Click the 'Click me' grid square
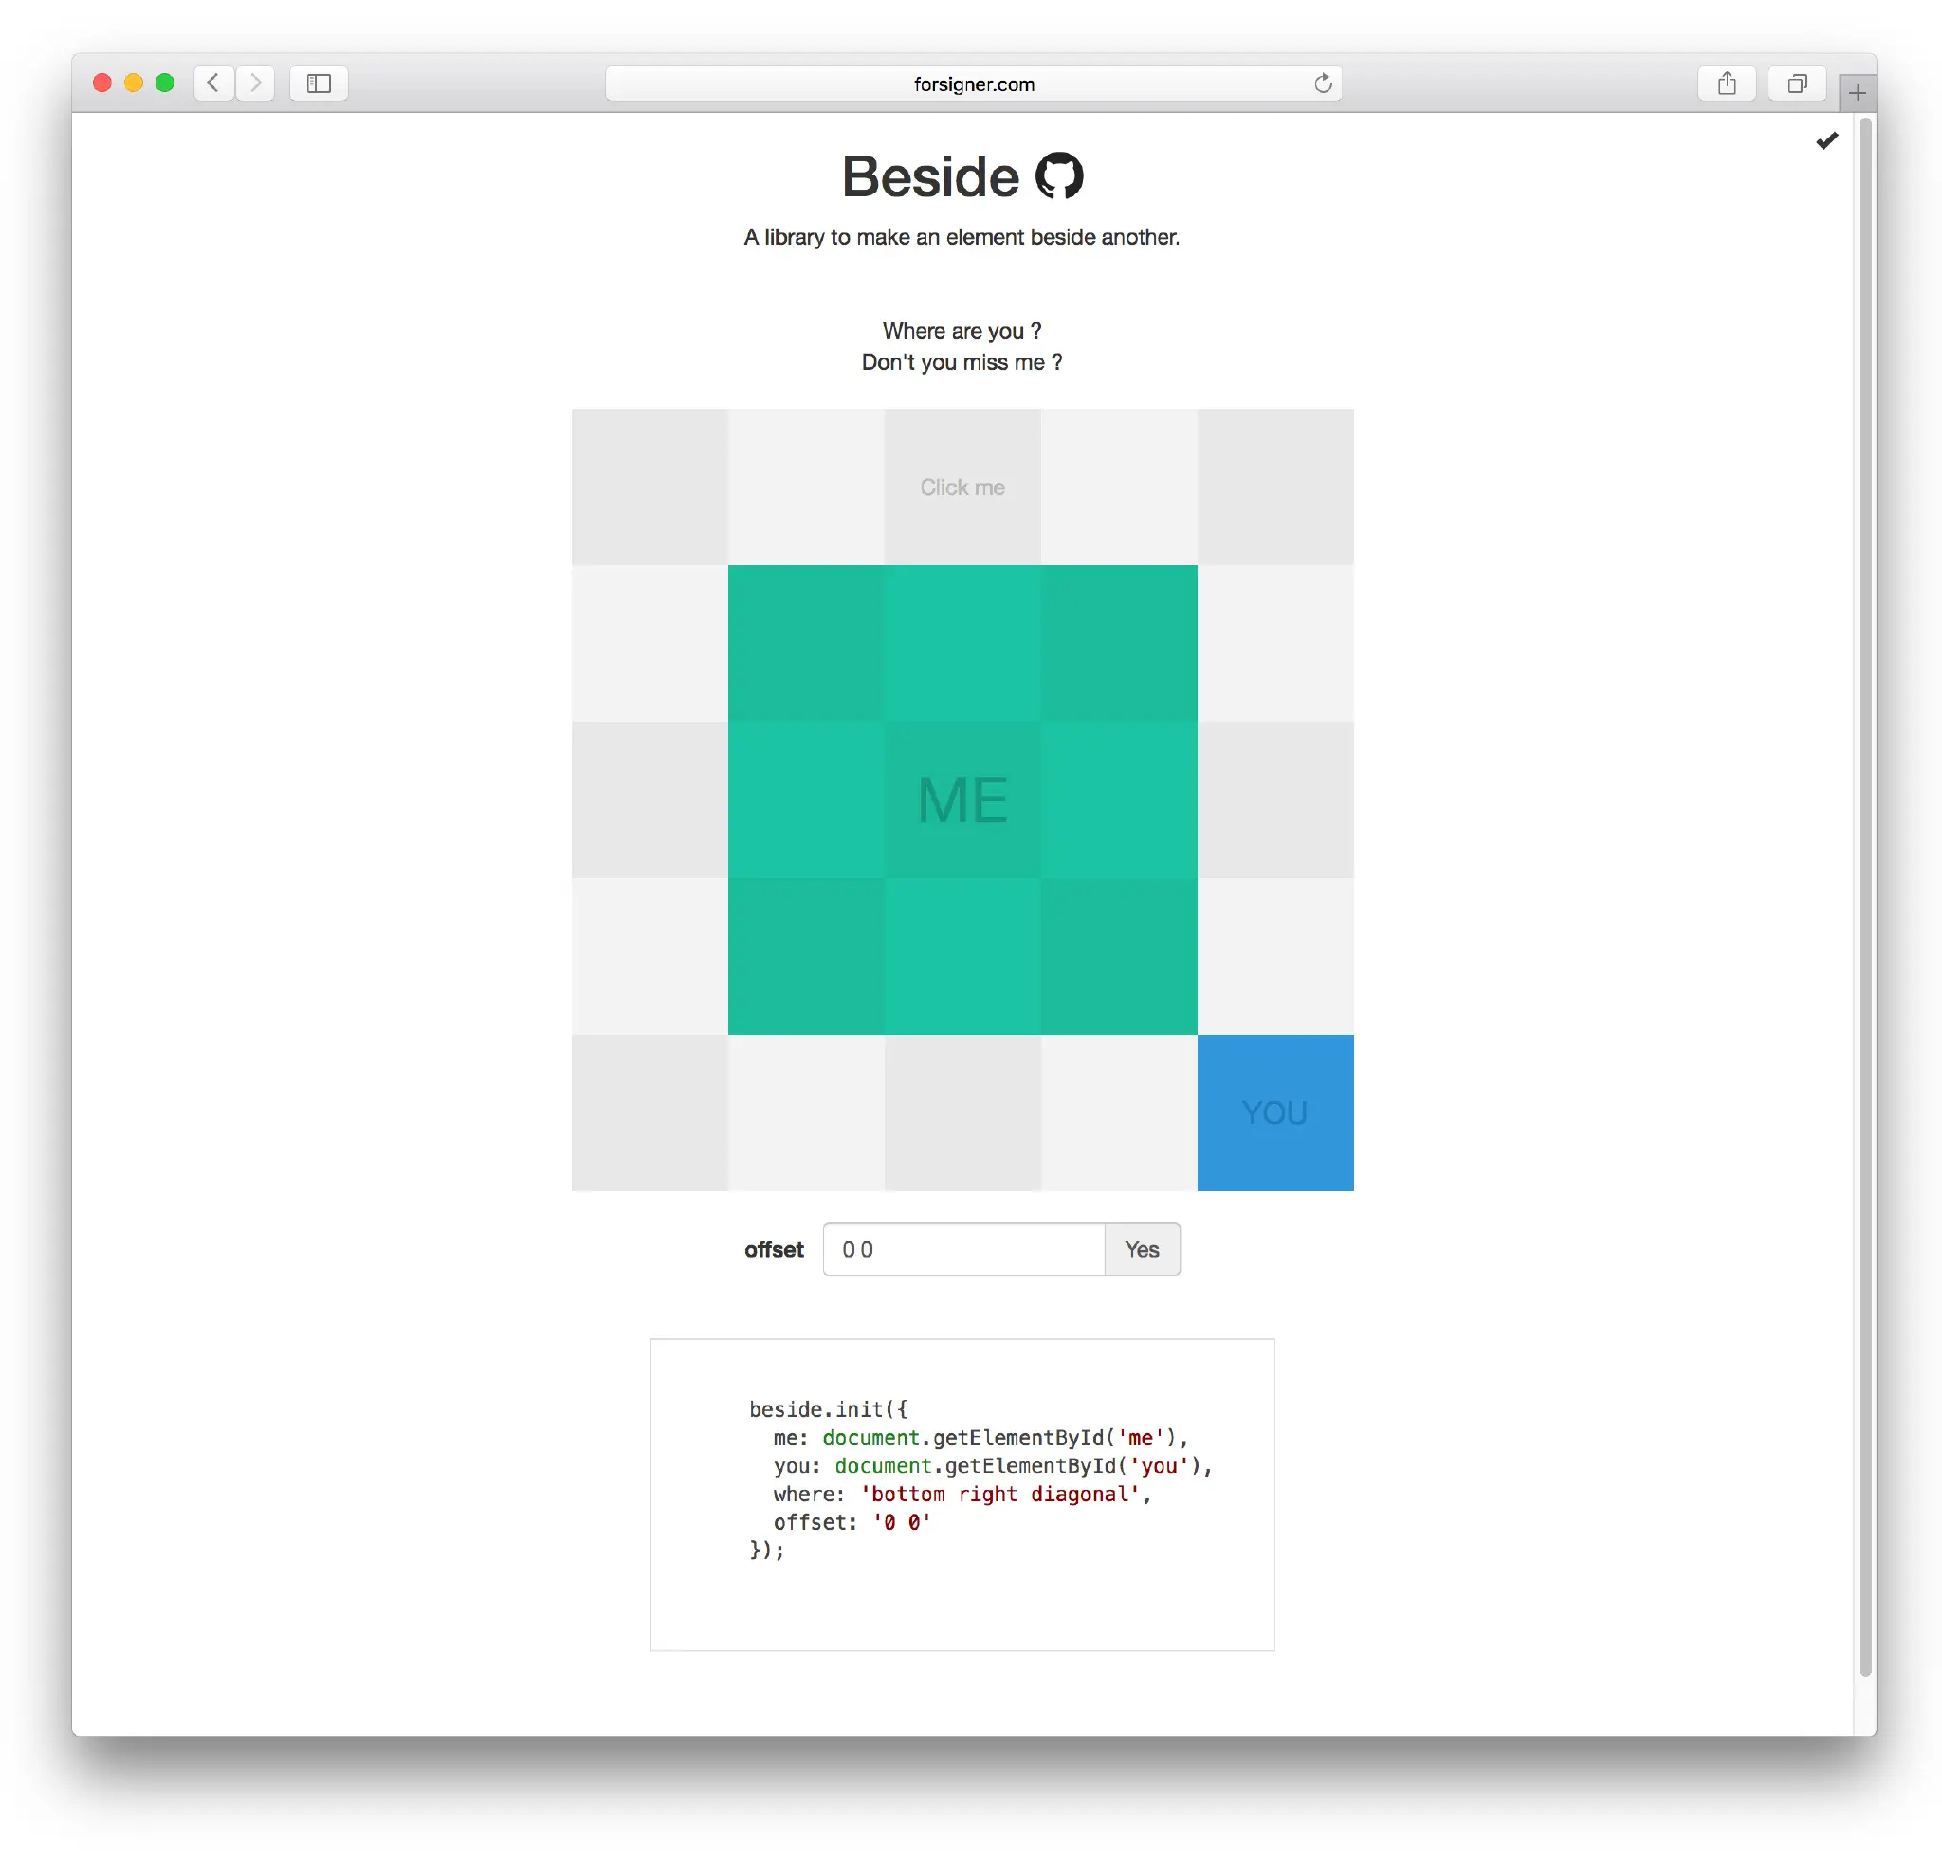The width and height of the screenshot is (1942, 1875). [962, 487]
